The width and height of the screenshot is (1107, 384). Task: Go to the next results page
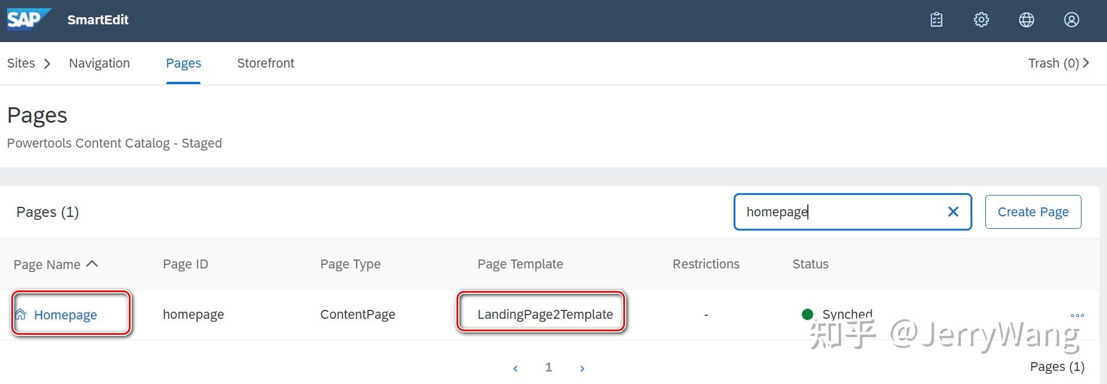point(582,368)
